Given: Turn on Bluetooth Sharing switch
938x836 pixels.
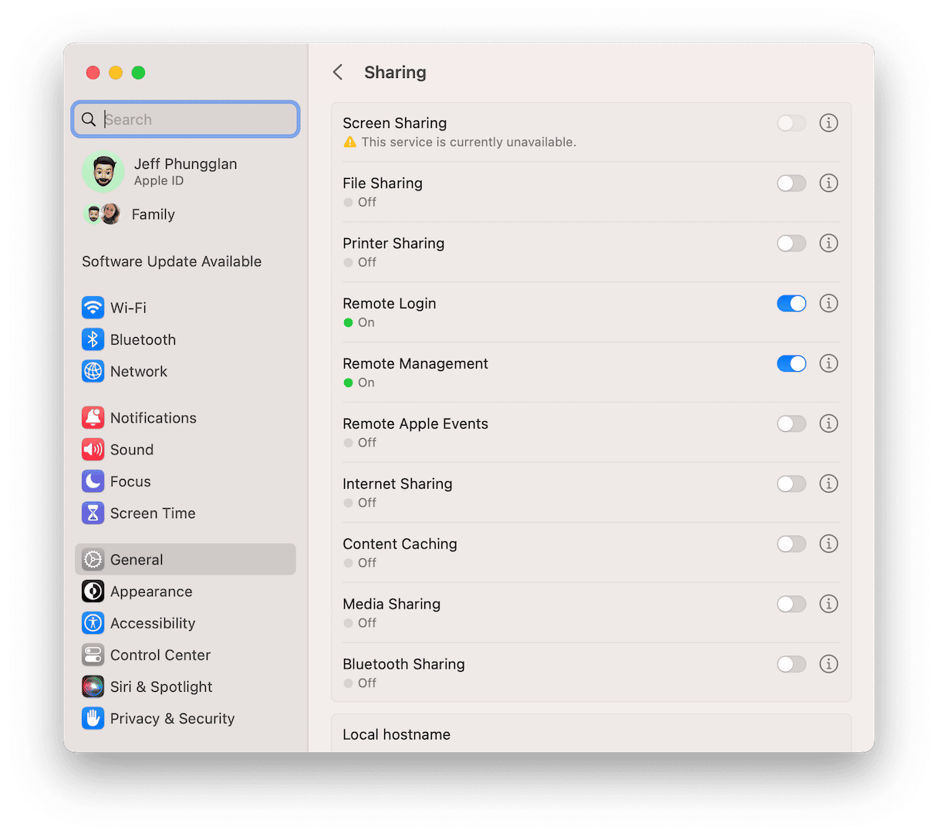Looking at the screenshot, I should (791, 664).
